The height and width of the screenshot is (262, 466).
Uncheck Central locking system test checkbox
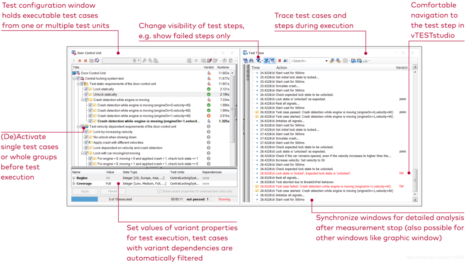[78, 78]
